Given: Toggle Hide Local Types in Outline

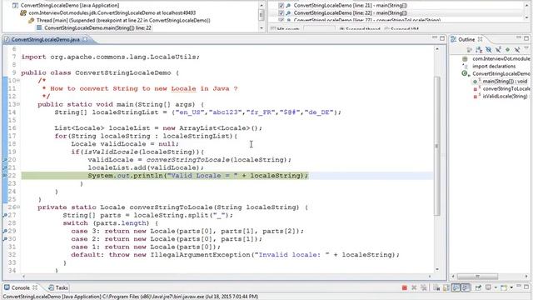Looking at the screenshot, I should (x=517, y=50).
